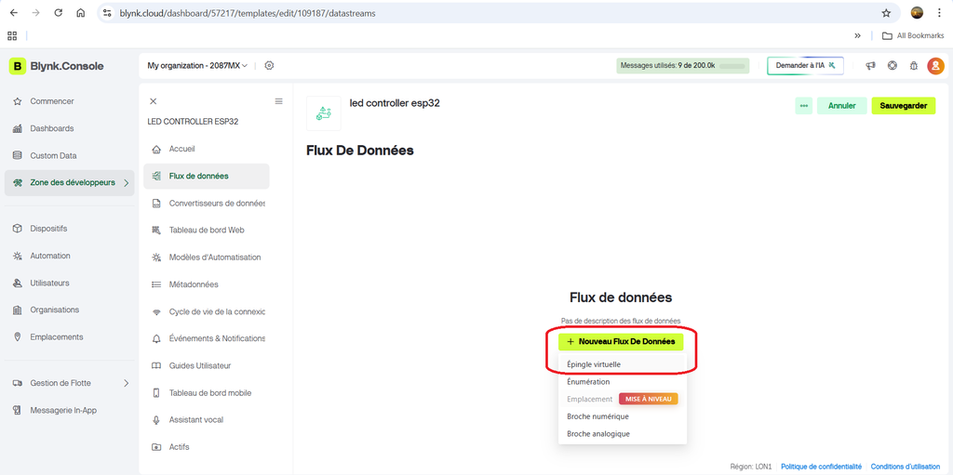
Task: Click the Guides Utilisateur book icon
Action: click(x=156, y=366)
